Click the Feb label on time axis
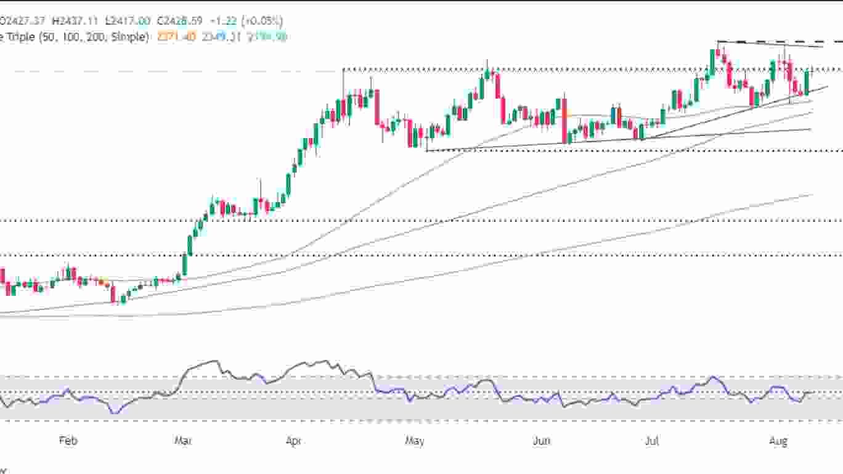This screenshot has height=474, width=843. pos(68,441)
